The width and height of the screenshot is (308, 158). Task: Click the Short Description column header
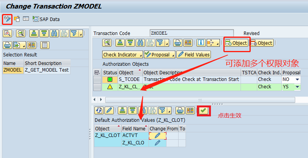click(47, 63)
